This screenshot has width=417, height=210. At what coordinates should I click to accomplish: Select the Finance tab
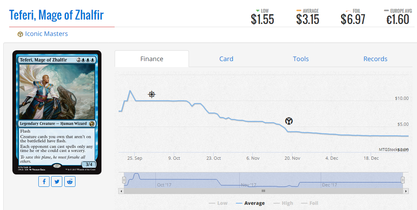coord(152,59)
